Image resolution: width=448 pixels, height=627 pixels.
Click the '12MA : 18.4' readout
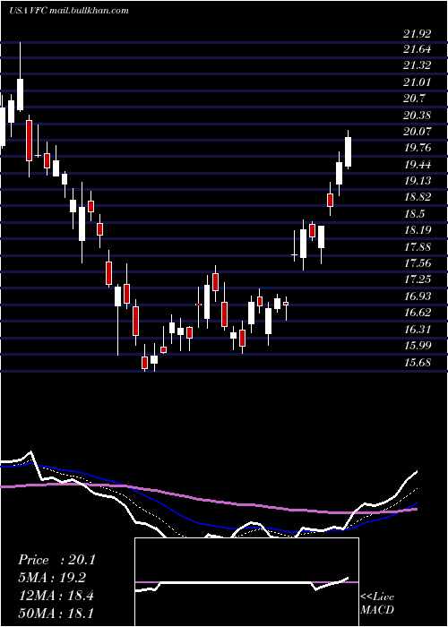point(56,596)
